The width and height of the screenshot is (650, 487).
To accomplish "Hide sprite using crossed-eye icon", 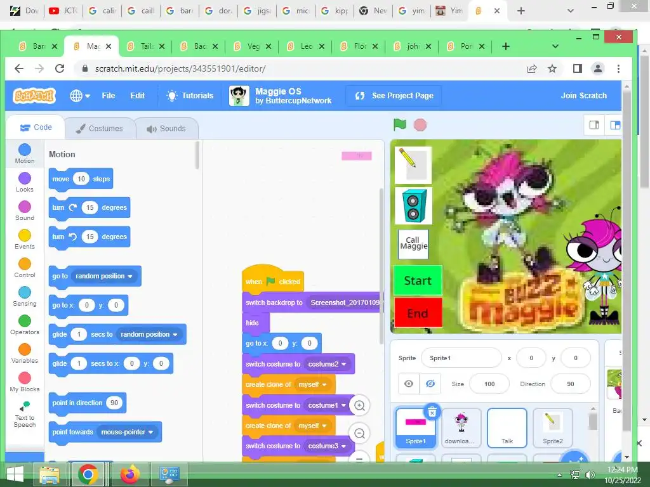I will (x=430, y=384).
